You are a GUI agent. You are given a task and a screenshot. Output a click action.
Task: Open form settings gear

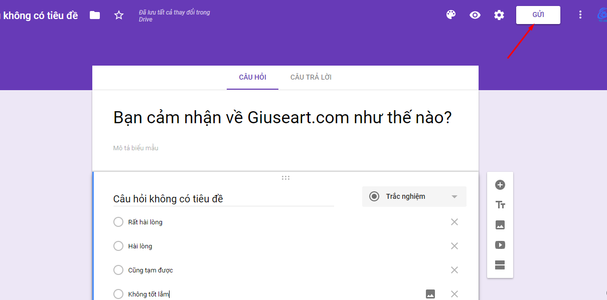(499, 15)
